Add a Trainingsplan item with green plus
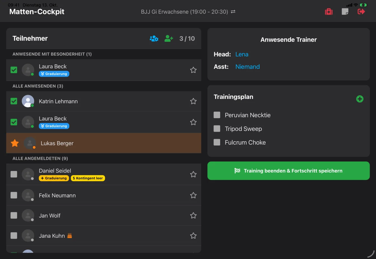The image size is (376, 259). click(x=360, y=99)
